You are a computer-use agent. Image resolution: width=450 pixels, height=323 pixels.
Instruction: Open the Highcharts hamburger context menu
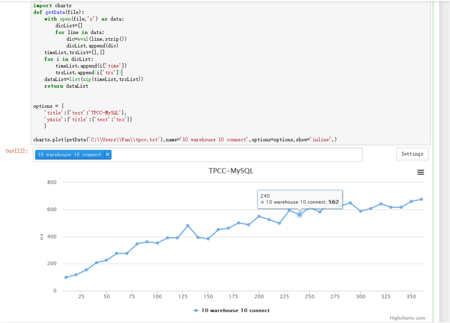(x=420, y=172)
